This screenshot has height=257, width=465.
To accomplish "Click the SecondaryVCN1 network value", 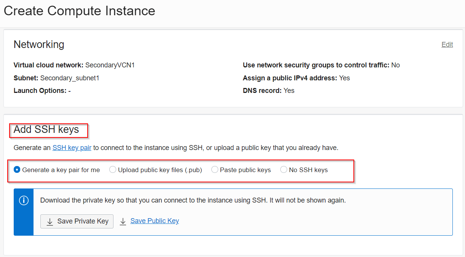I will [110, 65].
